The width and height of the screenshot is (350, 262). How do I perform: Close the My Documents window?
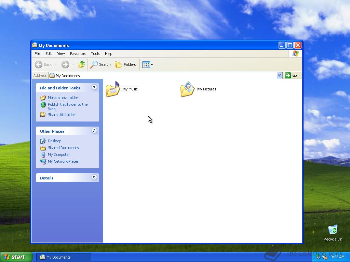298,45
